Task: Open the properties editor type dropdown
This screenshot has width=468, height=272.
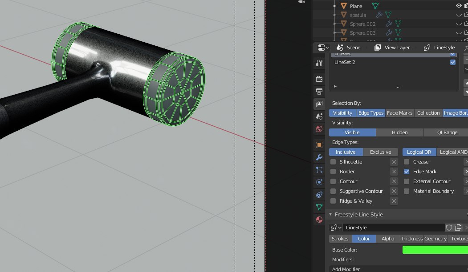Action: 323,48
